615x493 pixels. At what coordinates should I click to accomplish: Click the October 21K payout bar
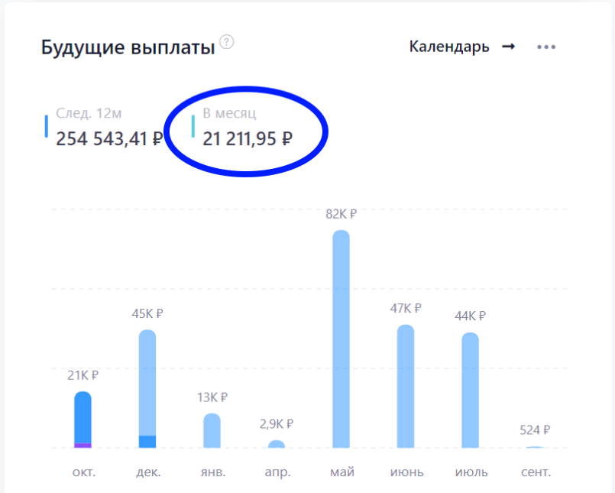(83, 417)
